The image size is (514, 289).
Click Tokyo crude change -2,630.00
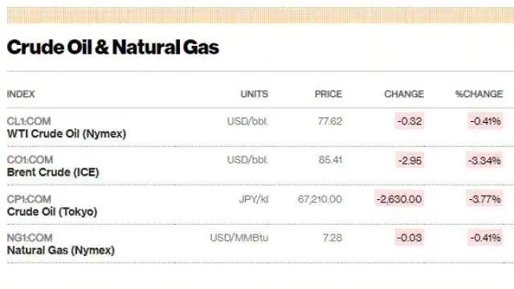400,199
